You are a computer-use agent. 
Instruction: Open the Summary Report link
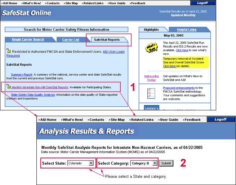[x=22, y=75]
